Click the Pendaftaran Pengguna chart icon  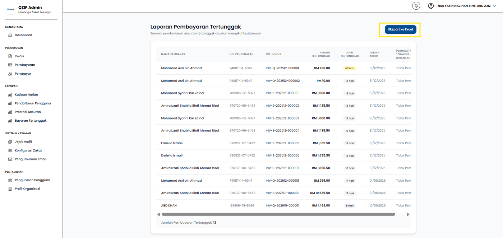click(10, 103)
